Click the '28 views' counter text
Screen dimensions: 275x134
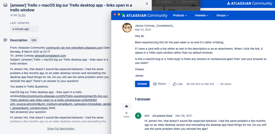pos(226,84)
